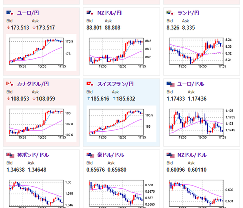Click the Euro/Yen flag icon

coord(10,13)
